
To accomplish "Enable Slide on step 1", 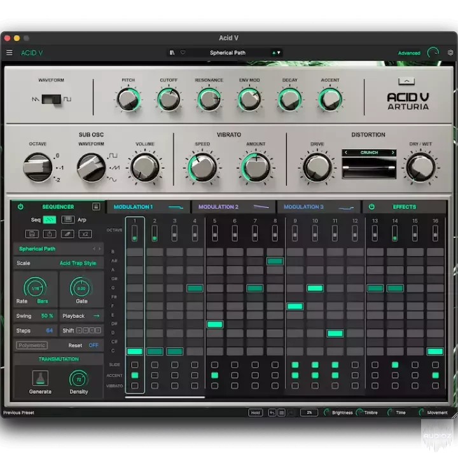I will (x=135, y=364).
